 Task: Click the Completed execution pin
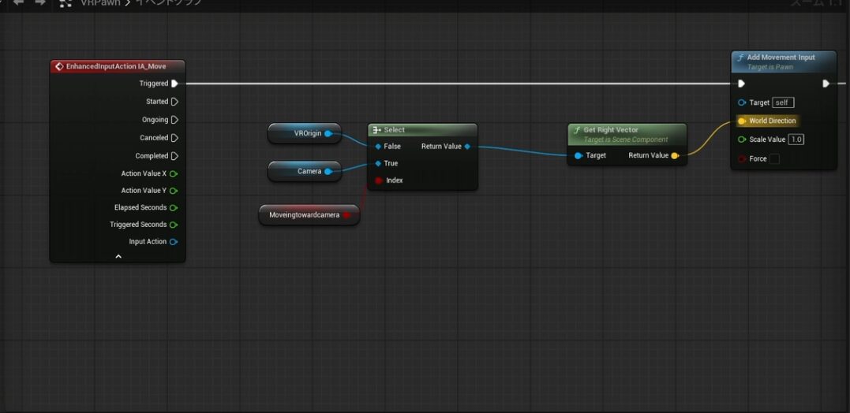[174, 156]
